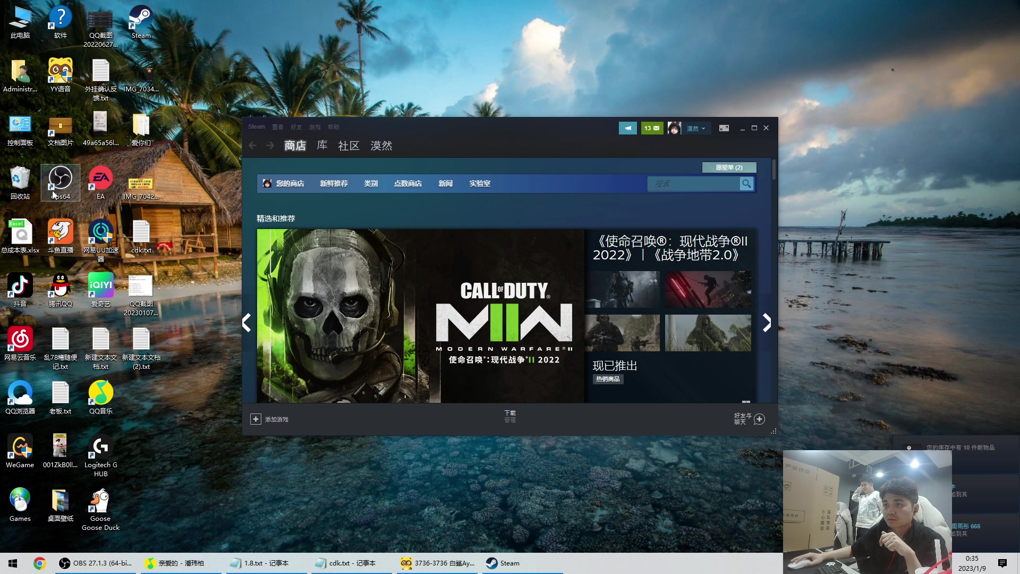Expand the 新鲜推荐 dropdown

334,183
